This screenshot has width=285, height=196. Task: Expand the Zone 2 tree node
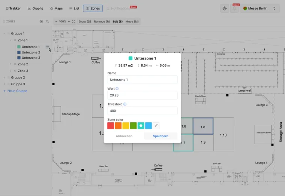click(10, 64)
